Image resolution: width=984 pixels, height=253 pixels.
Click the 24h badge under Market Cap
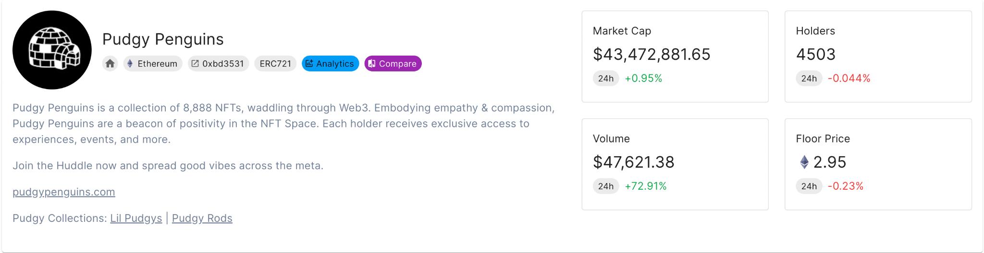coord(606,79)
